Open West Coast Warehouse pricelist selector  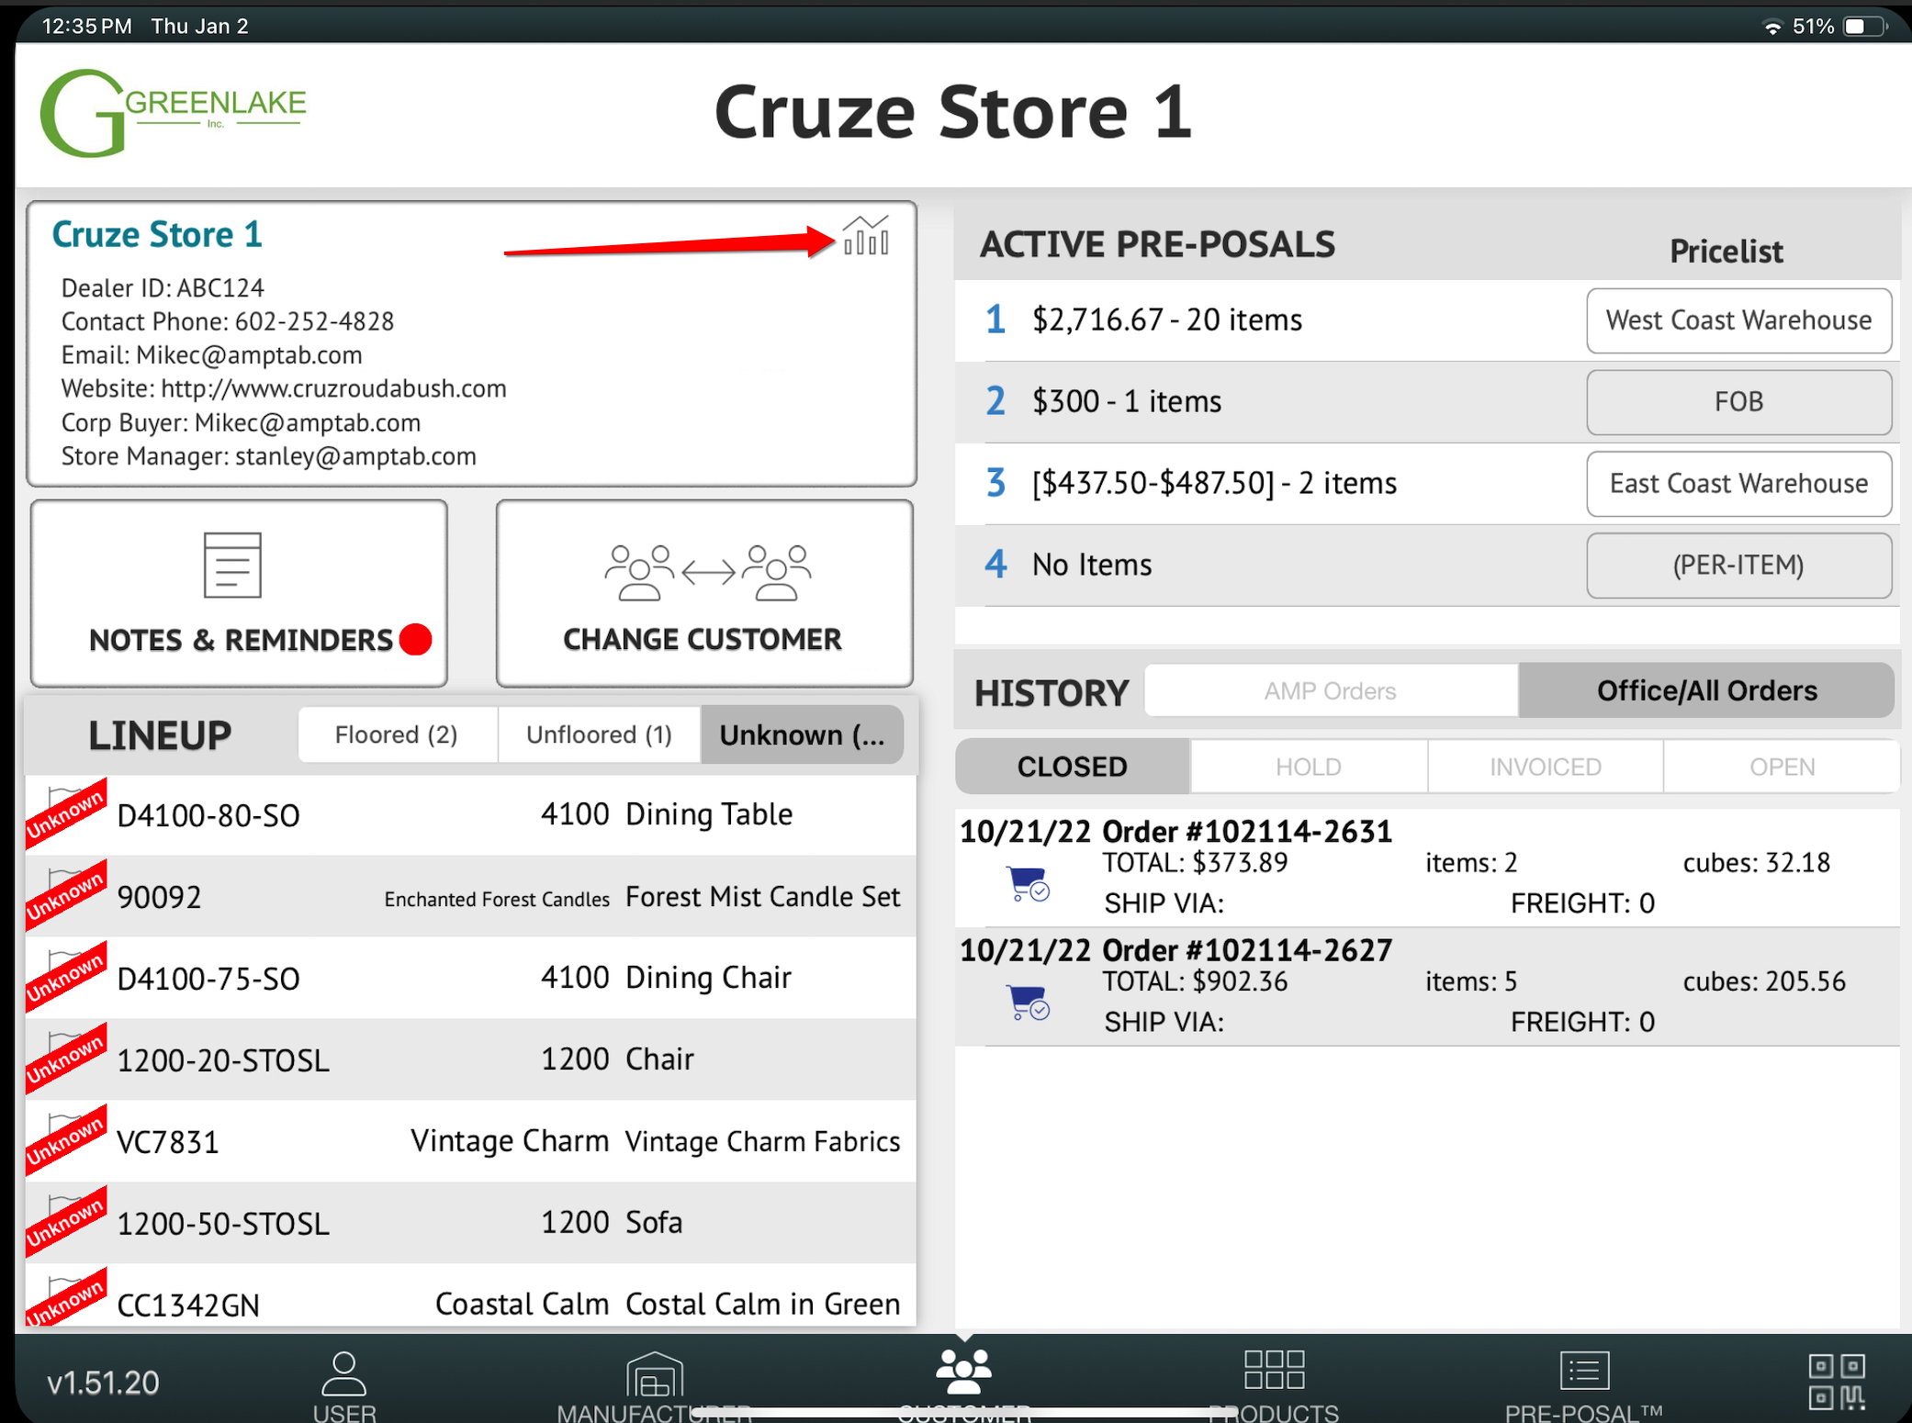point(1738,320)
